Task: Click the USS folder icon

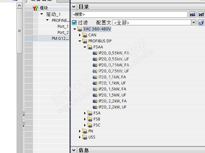Action: 85,137
